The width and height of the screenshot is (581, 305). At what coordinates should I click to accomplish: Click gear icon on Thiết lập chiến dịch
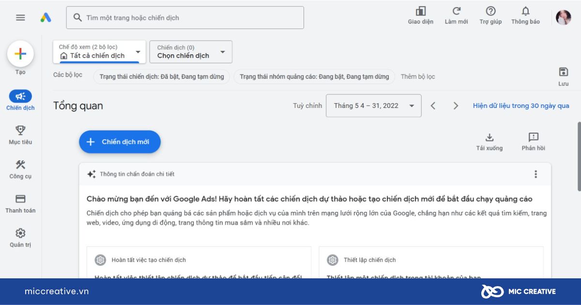pyautogui.click(x=333, y=260)
